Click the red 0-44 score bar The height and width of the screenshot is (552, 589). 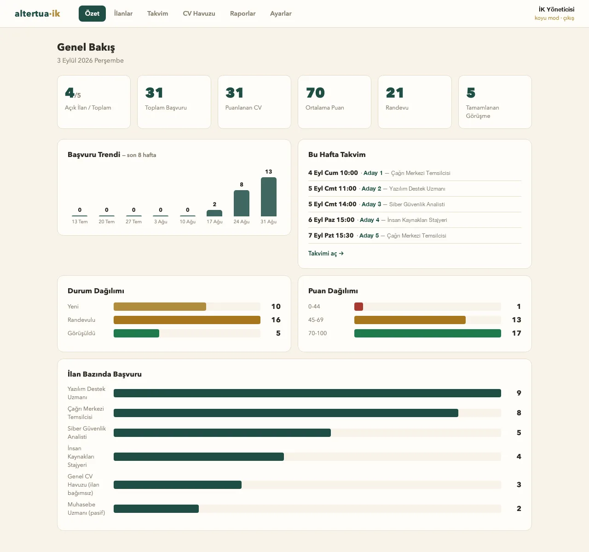click(x=358, y=307)
